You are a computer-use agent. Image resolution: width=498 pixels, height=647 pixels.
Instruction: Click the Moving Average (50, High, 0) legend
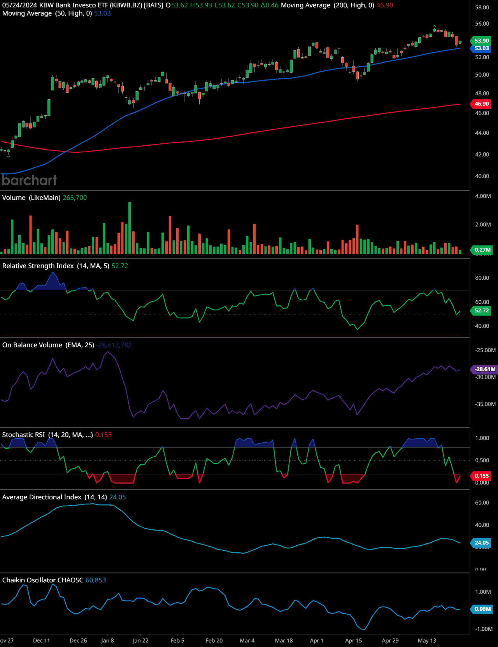pyautogui.click(x=47, y=14)
